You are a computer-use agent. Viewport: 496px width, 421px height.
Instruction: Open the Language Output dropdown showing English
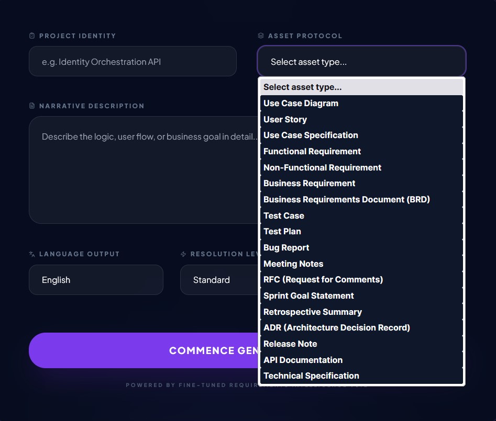tap(96, 280)
